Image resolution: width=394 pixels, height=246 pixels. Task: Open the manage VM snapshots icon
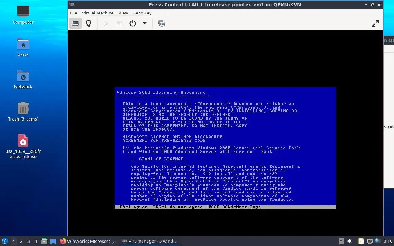coord(161,23)
